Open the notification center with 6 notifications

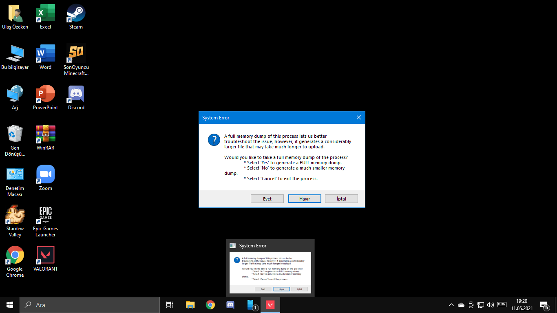(544, 305)
